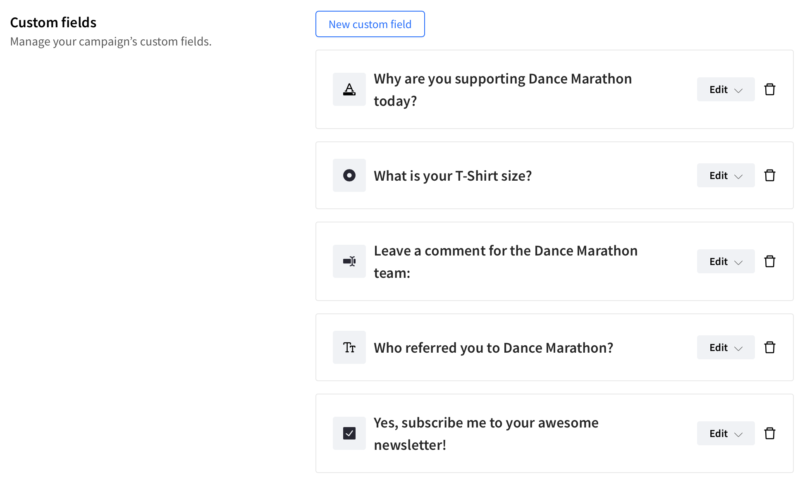This screenshot has height=492, width=812.
Task: Remove the 'Leave a comment' field via trash
Action: (769, 261)
